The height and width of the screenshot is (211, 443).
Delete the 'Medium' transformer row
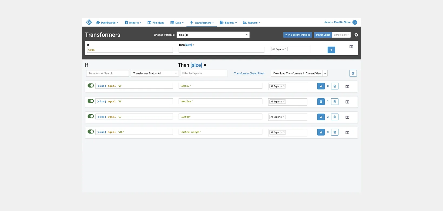click(335, 102)
